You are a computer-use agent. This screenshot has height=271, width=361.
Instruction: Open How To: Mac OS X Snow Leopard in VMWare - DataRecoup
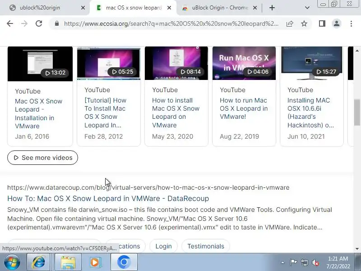108,198
